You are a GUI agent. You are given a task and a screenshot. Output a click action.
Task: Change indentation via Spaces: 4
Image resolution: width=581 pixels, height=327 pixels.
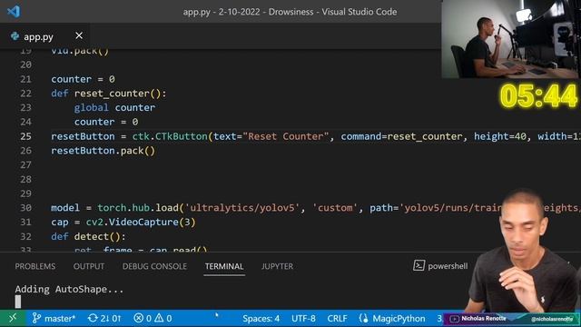261,319
